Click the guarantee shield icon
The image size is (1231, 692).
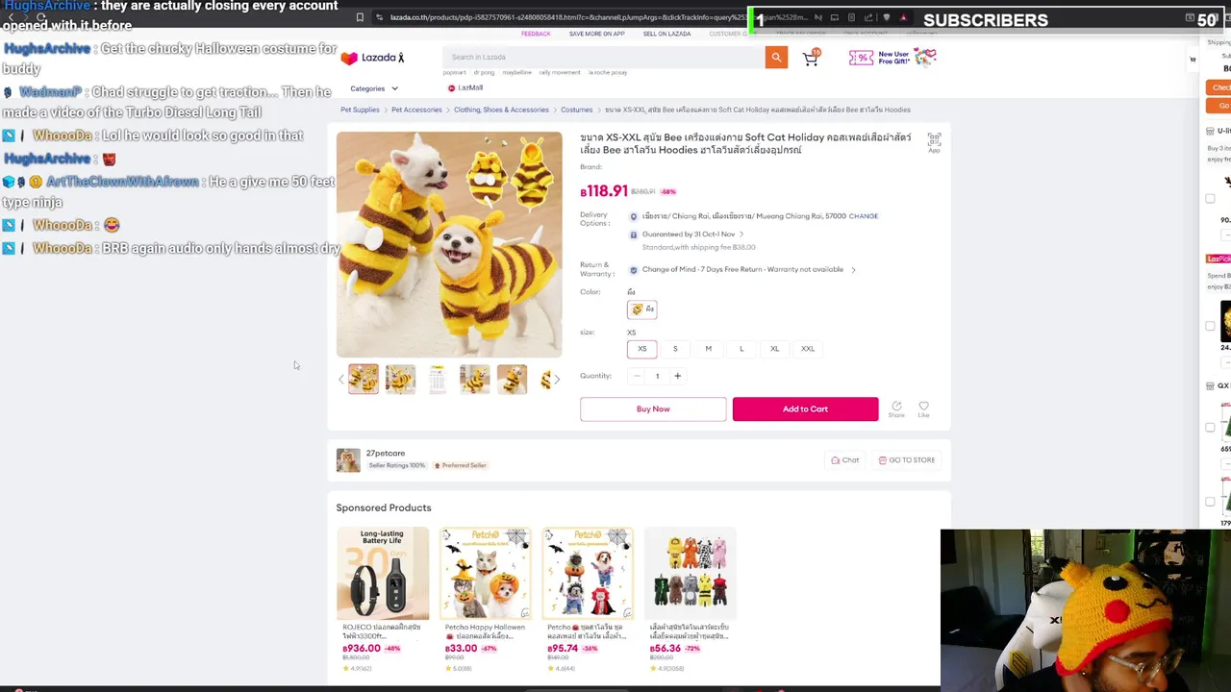tap(633, 235)
